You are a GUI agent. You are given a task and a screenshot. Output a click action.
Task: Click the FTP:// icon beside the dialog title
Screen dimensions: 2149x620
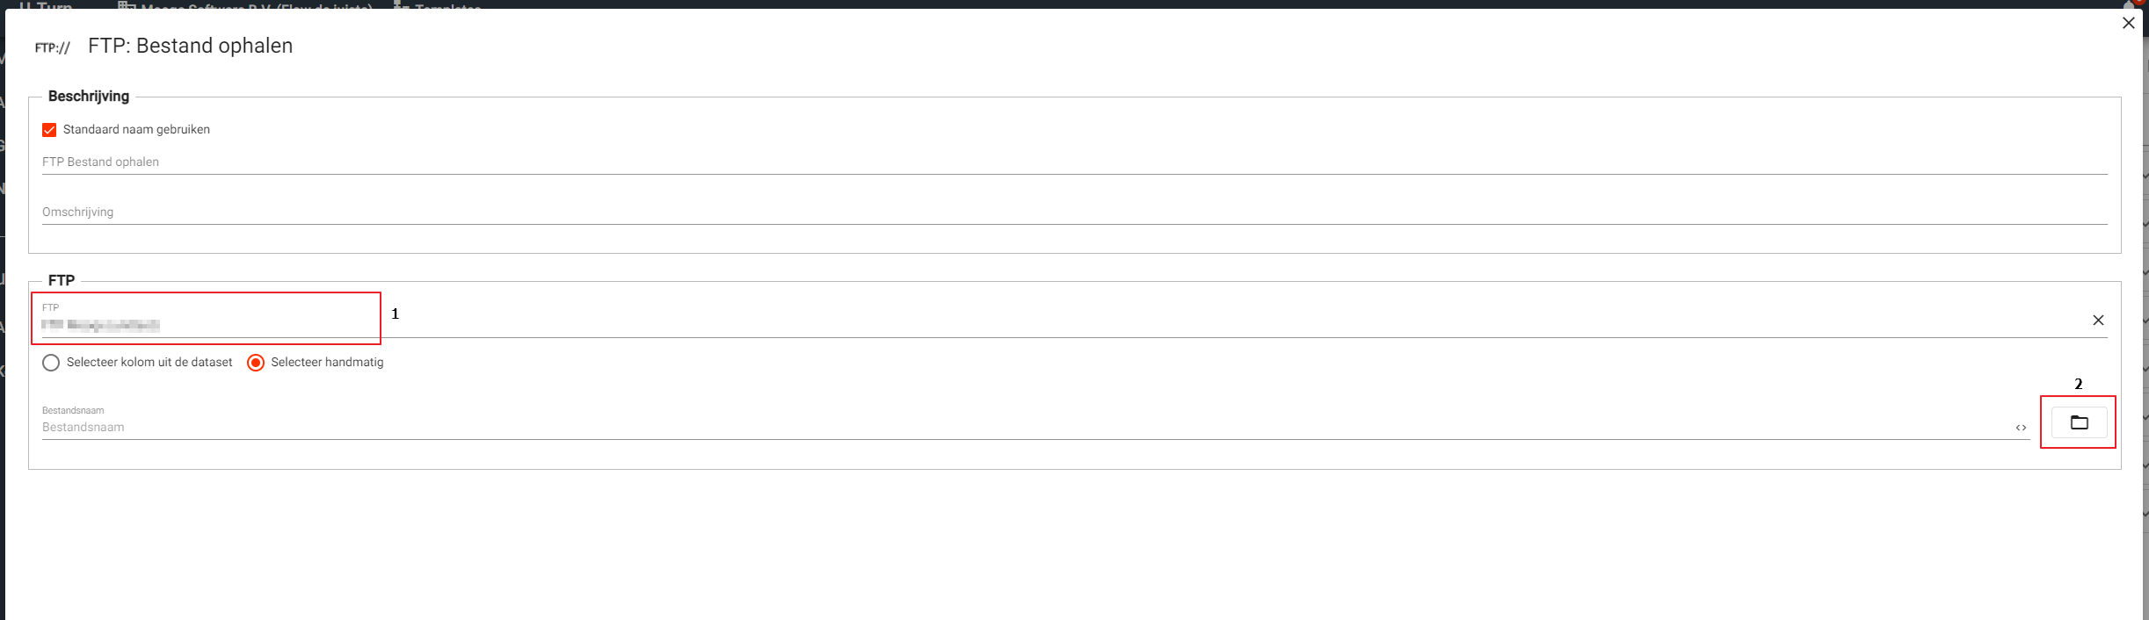coord(52,47)
